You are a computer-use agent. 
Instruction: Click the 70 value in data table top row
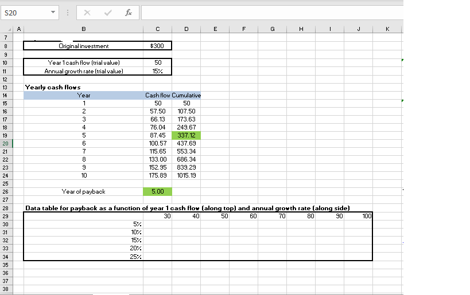pos(273,217)
